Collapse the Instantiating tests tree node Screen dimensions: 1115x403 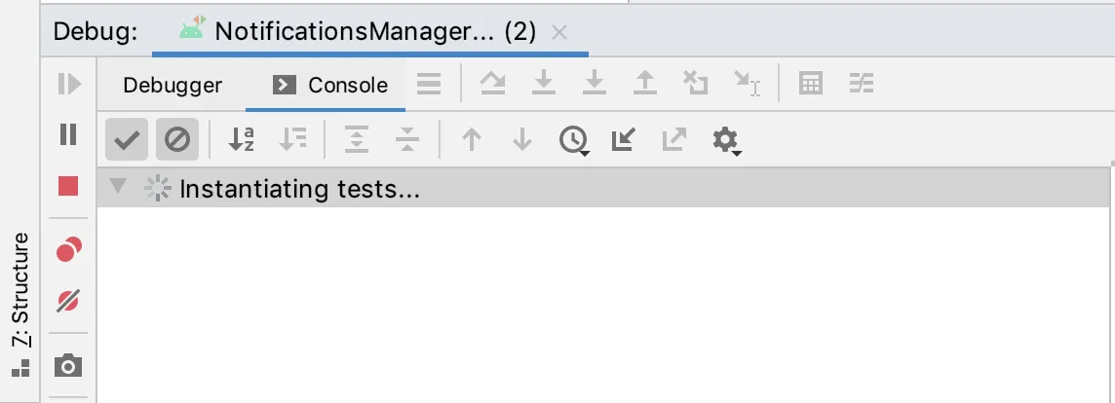tap(118, 187)
